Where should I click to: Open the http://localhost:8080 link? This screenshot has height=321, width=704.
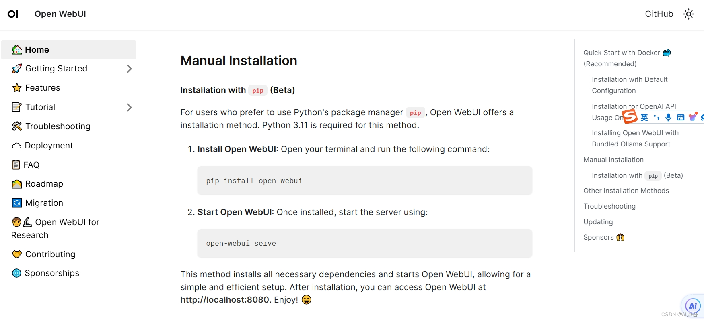coord(224,300)
